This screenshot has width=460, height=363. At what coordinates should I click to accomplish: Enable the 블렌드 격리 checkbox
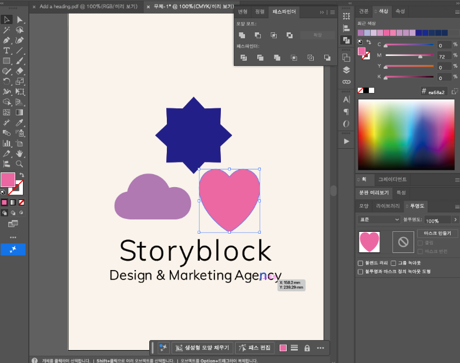click(x=361, y=263)
